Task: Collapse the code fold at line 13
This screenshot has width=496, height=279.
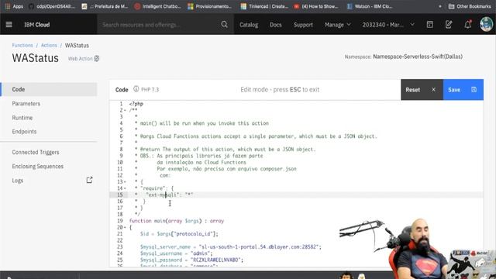Action: (x=125, y=181)
